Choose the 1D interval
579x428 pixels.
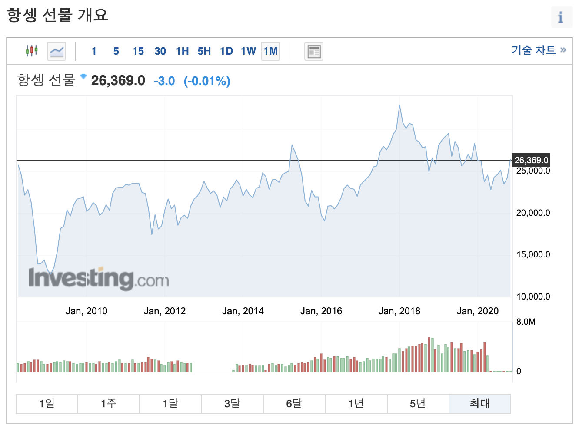[226, 51]
